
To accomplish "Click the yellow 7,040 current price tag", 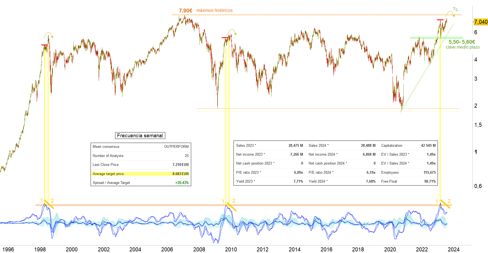I will [x=481, y=22].
